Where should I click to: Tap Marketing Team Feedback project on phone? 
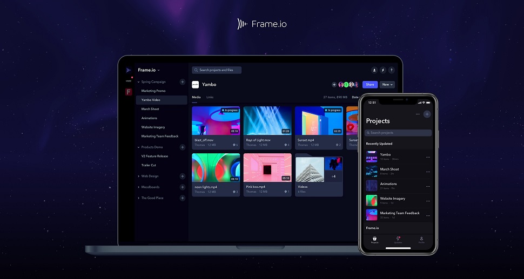398,215
